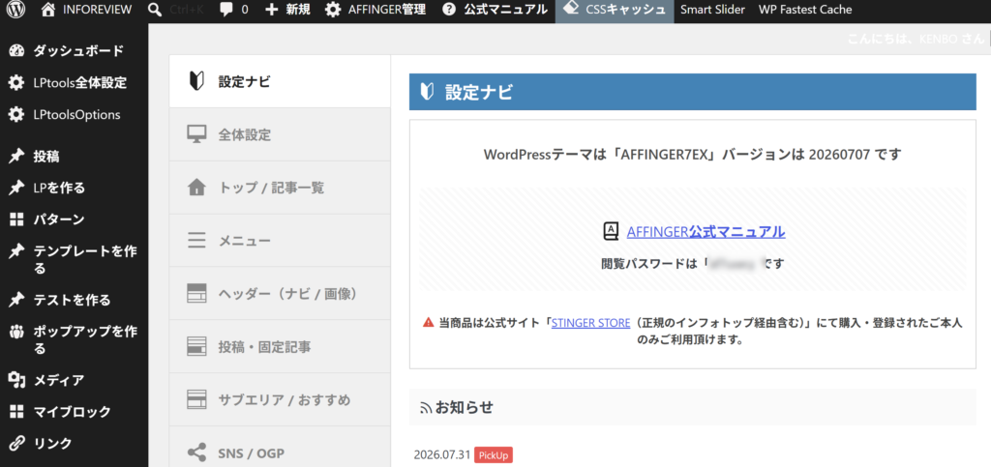Click the share icon for SNS / OGP

pos(197,452)
